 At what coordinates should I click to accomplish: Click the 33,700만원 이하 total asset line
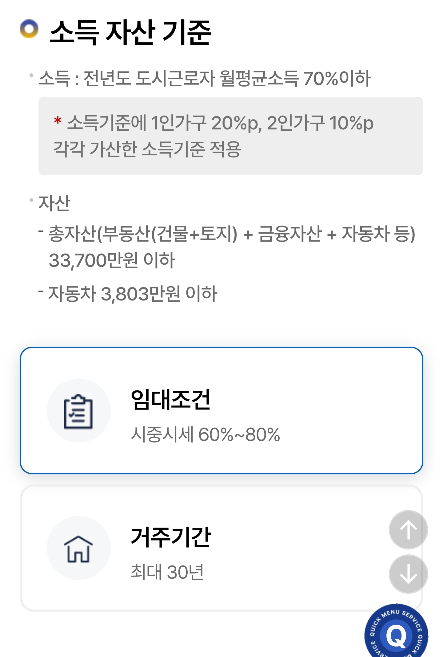tap(112, 260)
